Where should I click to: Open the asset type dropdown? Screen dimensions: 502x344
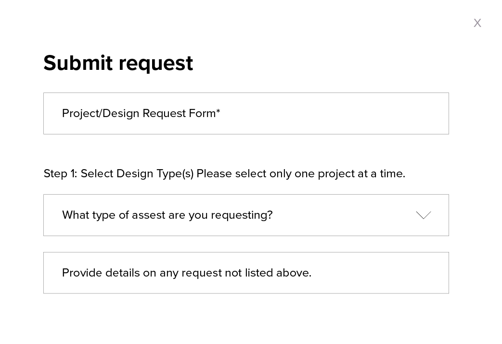245,215
